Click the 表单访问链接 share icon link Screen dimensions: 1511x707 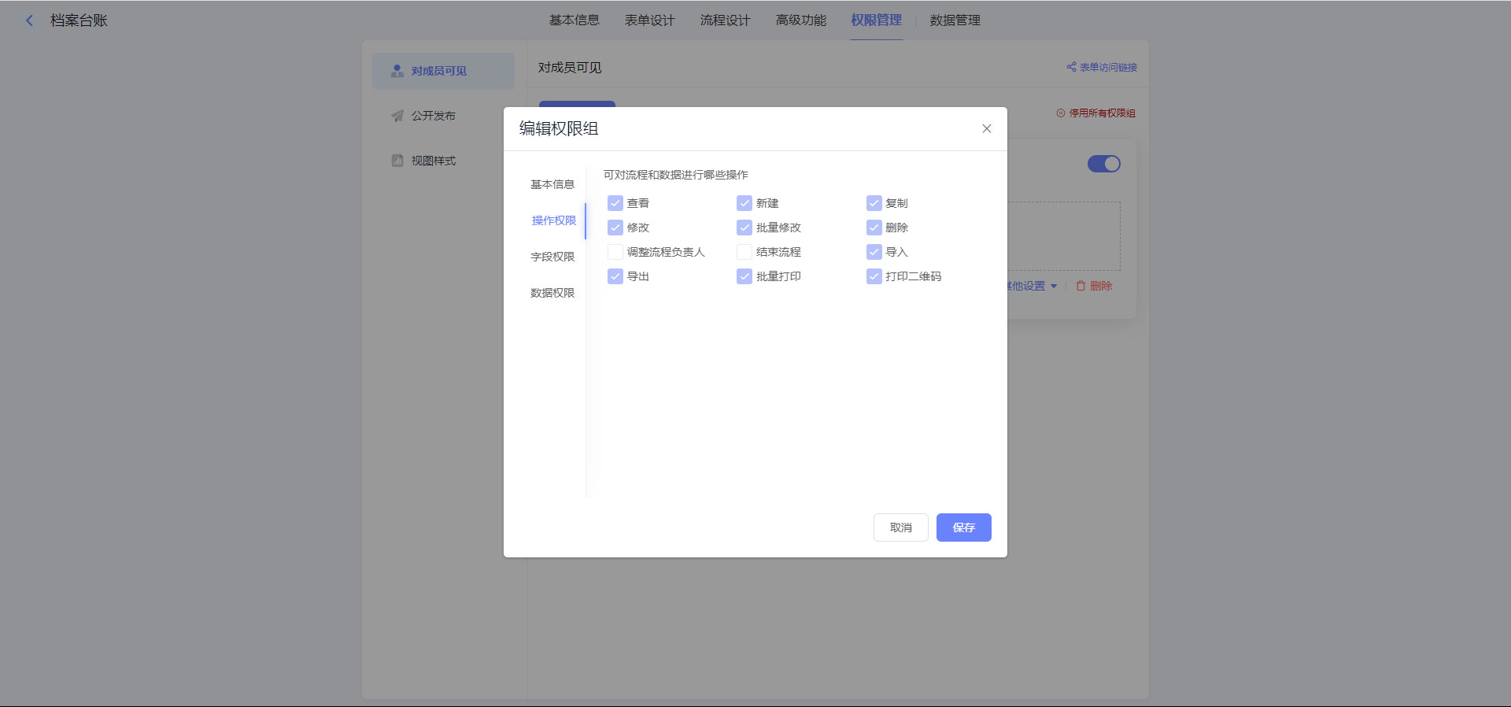[x=1102, y=68]
